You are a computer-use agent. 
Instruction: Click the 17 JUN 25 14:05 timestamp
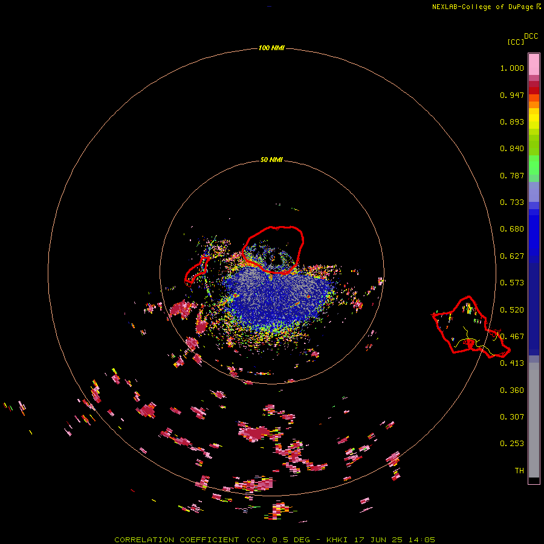click(x=395, y=540)
